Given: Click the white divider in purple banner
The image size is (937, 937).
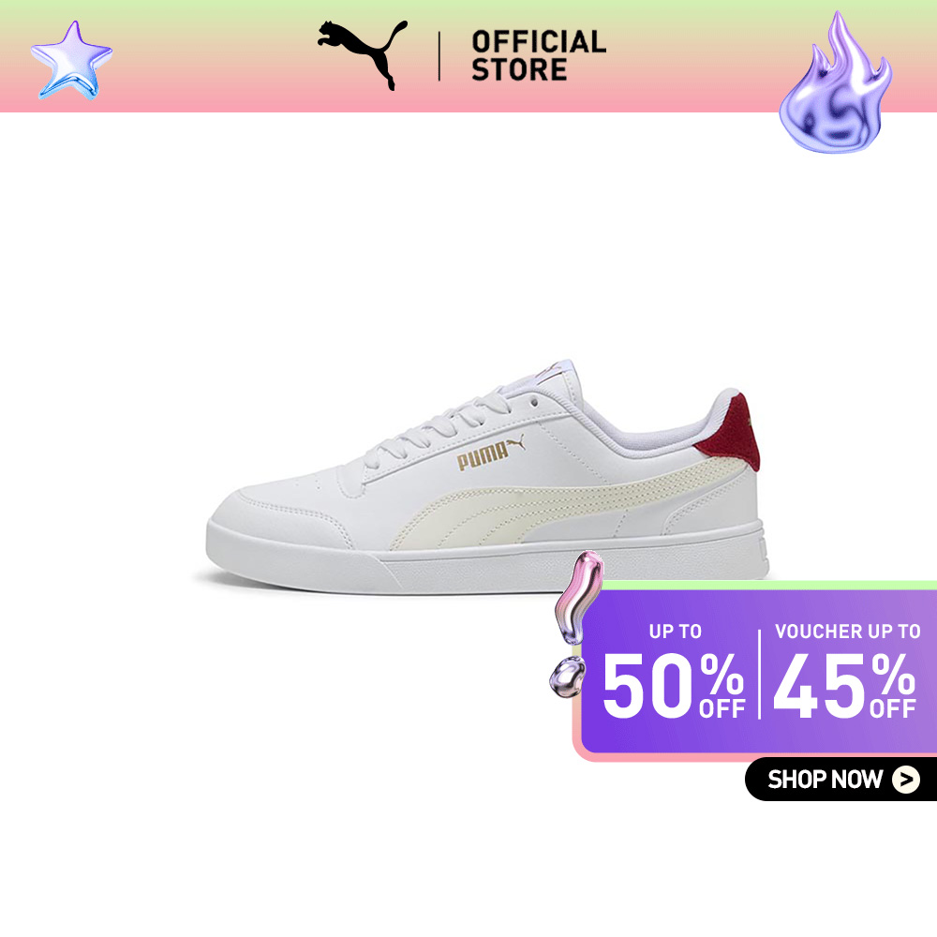Looking at the screenshot, I should pos(760,674).
